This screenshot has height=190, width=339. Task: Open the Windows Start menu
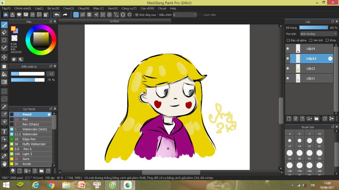tap(6, 185)
